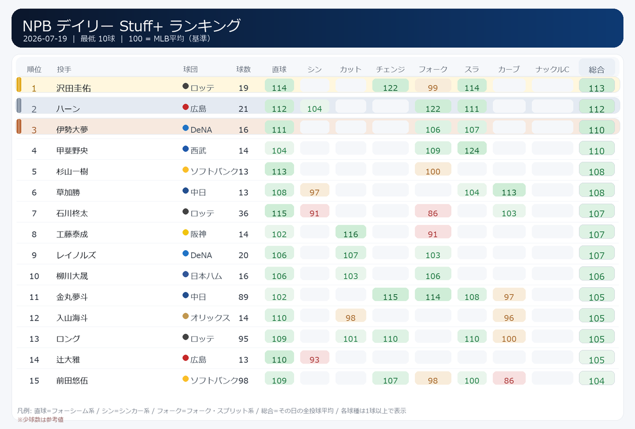Viewport: 635px width, 429px height.
Task: Select pitcher name 甲斐野央
Action: point(72,150)
